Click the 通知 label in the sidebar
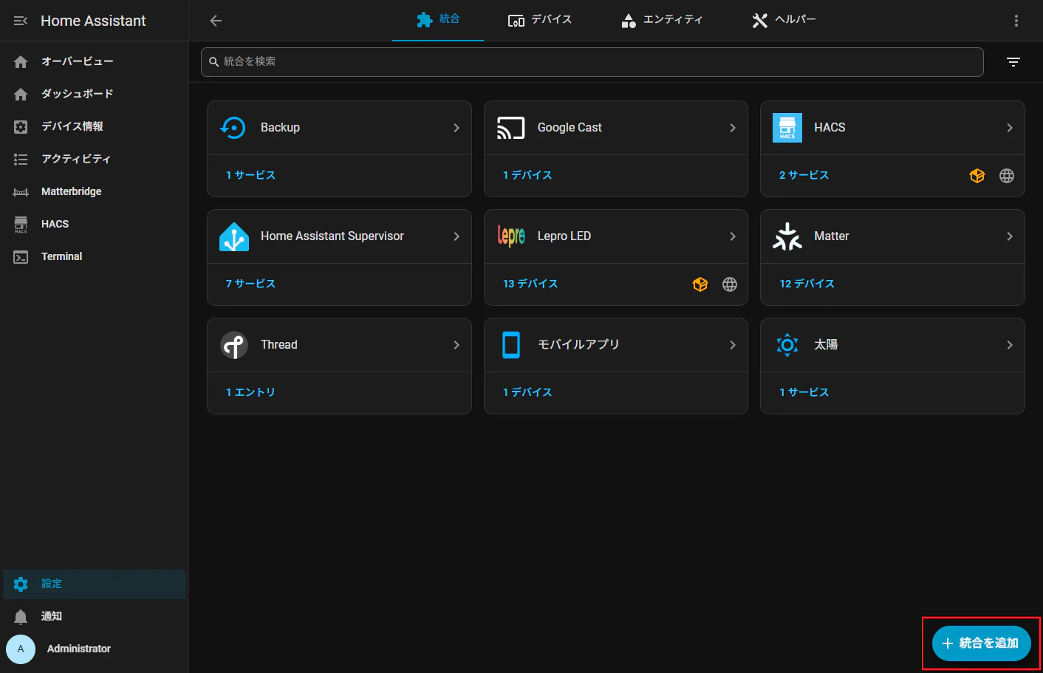Screen dimensions: 1043x673 tap(52, 617)
